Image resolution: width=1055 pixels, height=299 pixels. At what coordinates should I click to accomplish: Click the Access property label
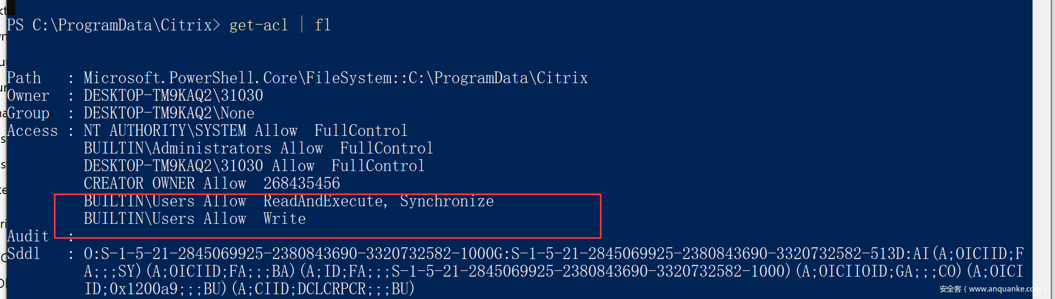tap(33, 131)
